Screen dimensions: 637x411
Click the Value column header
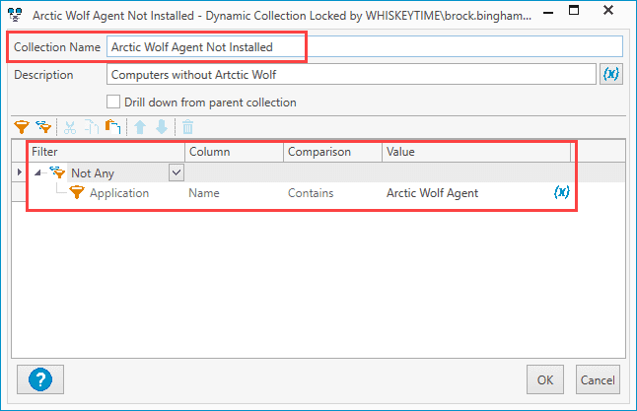476,152
